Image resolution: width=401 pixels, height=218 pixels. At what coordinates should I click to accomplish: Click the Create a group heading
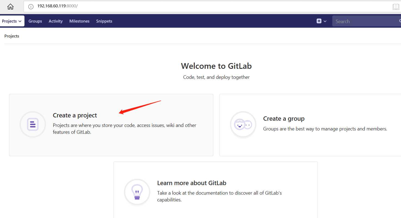point(284,119)
